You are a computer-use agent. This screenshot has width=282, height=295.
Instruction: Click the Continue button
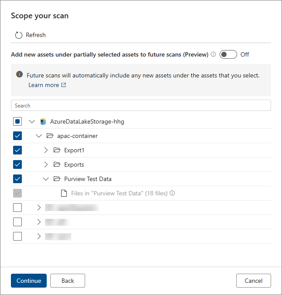(x=29, y=281)
